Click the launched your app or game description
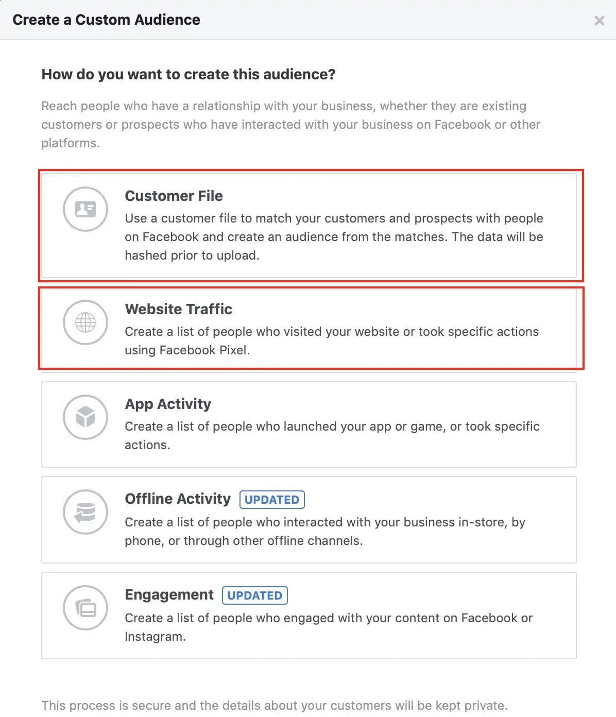Screen dimensions: 616x717 point(332,436)
